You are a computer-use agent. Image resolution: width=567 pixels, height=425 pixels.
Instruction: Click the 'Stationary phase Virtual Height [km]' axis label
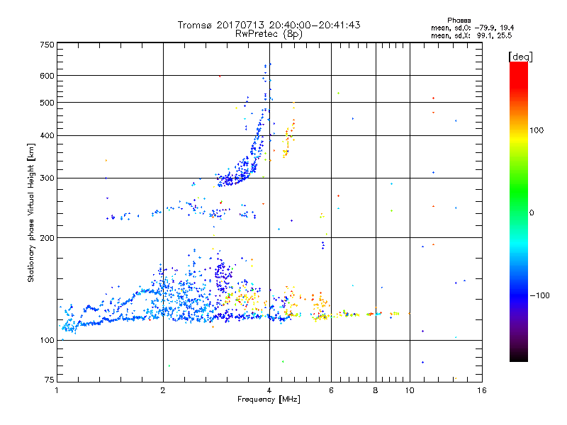[x=31, y=212]
